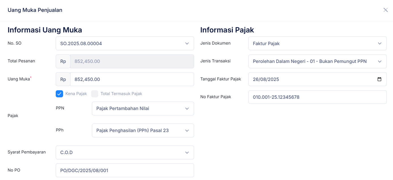This screenshot has width=393, height=180.
Task: Close the Uang Muka Penjualan dialog
Action: click(x=385, y=10)
